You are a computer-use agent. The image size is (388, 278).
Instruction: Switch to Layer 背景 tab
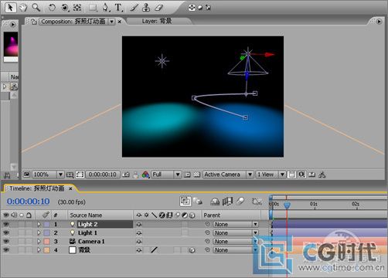[x=157, y=21]
